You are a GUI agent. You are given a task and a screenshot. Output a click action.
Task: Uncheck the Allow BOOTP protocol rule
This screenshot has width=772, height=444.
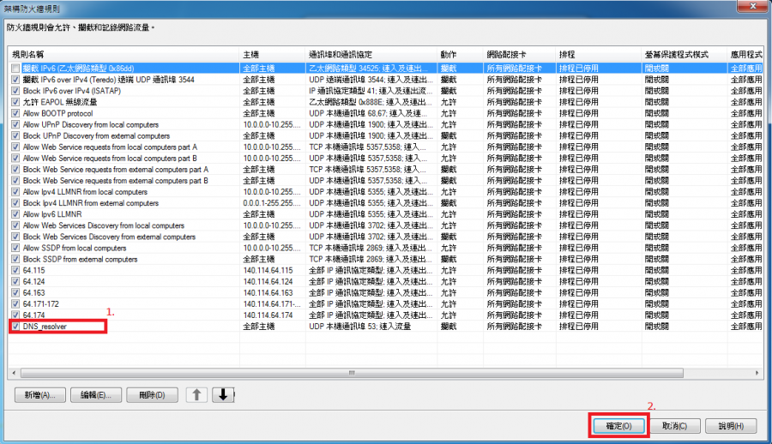pyautogui.click(x=15, y=113)
